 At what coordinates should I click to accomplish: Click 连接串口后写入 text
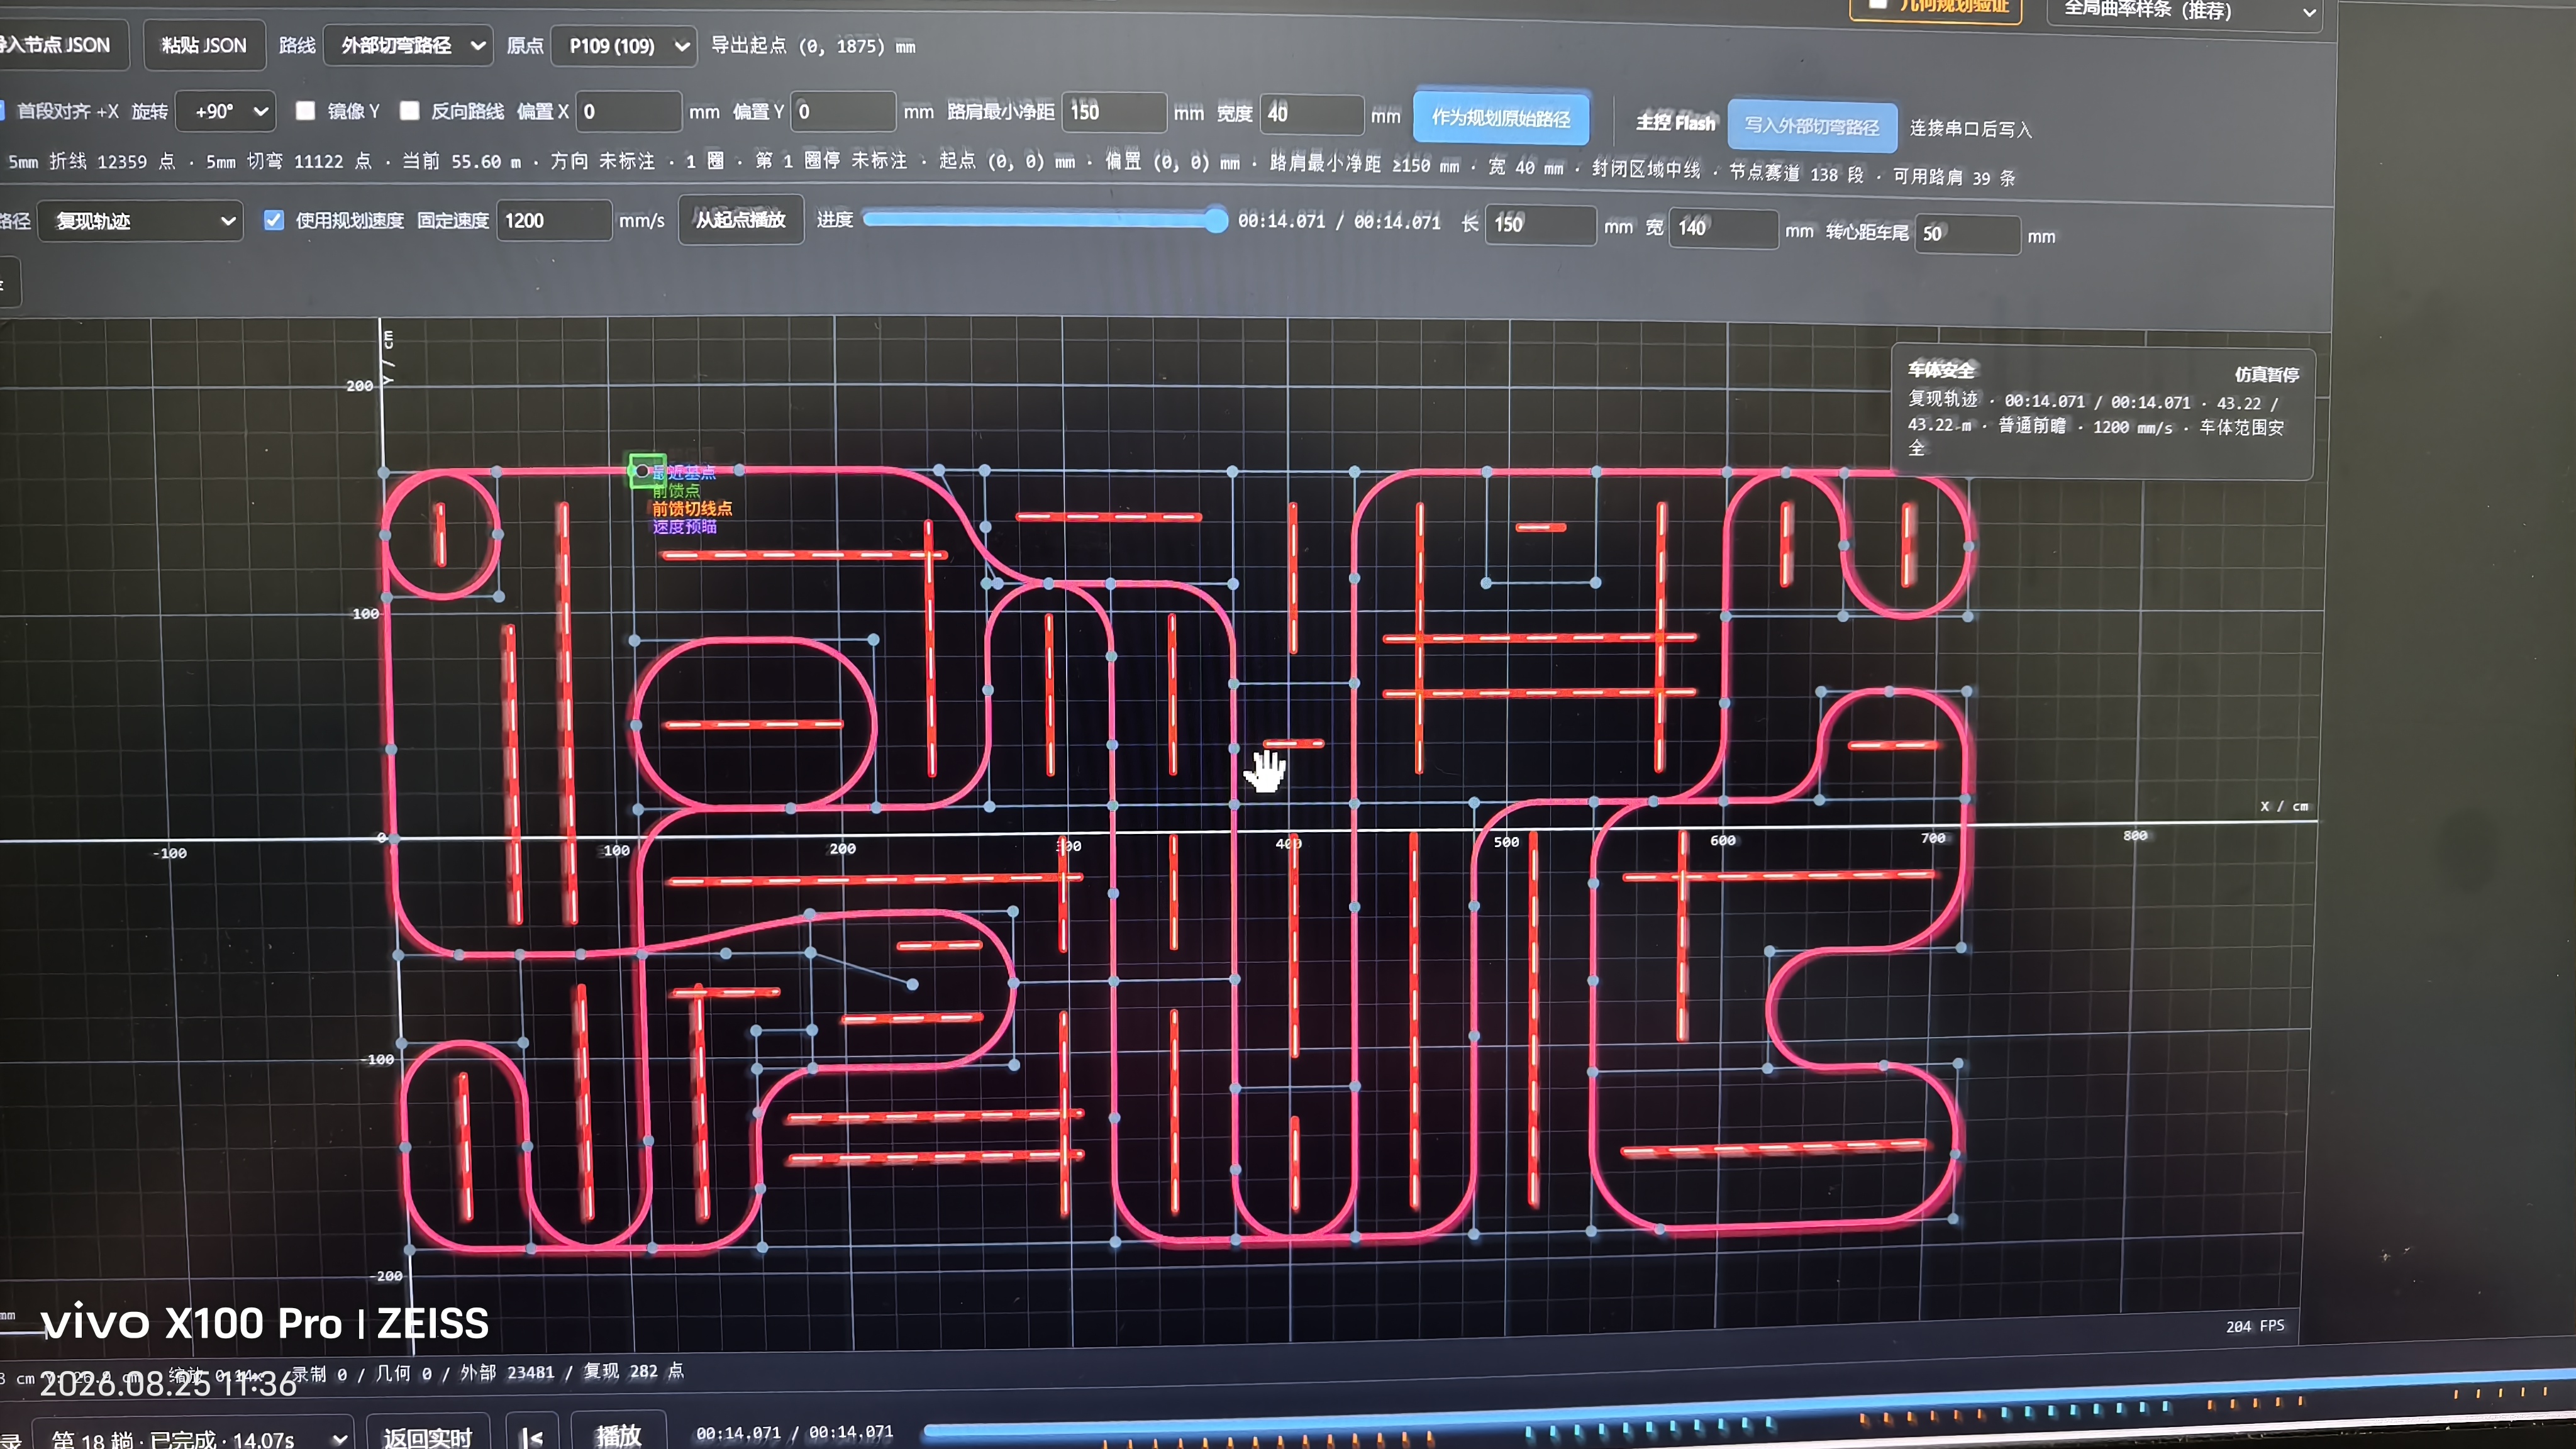point(1970,129)
